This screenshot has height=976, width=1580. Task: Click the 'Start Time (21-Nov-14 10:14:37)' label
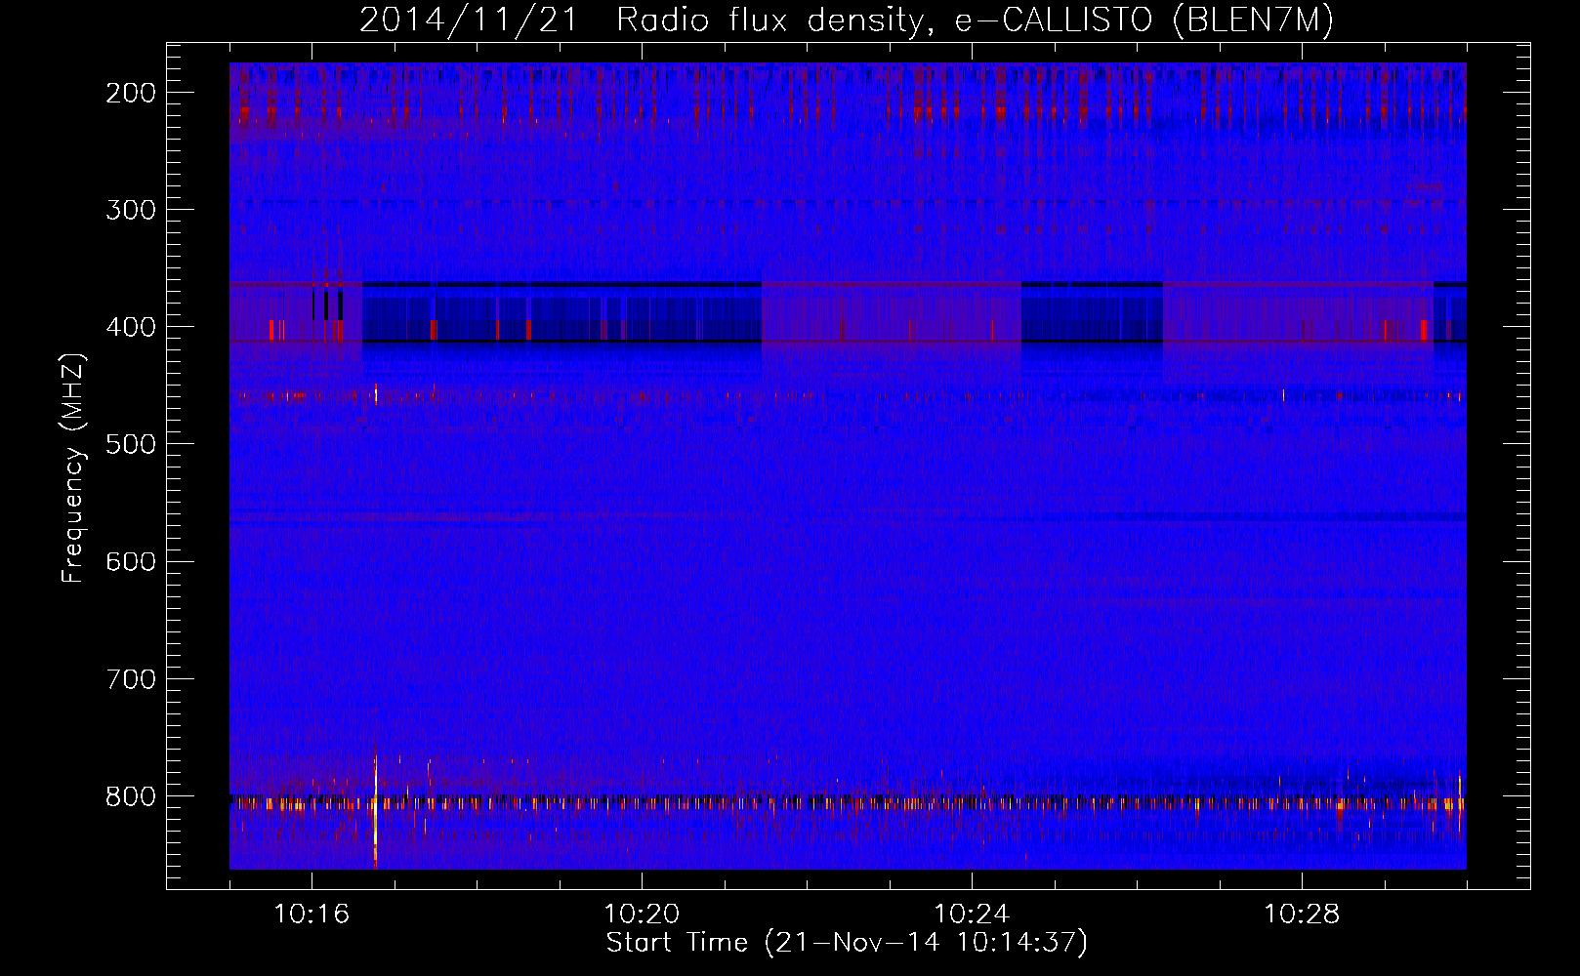pos(847,943)
